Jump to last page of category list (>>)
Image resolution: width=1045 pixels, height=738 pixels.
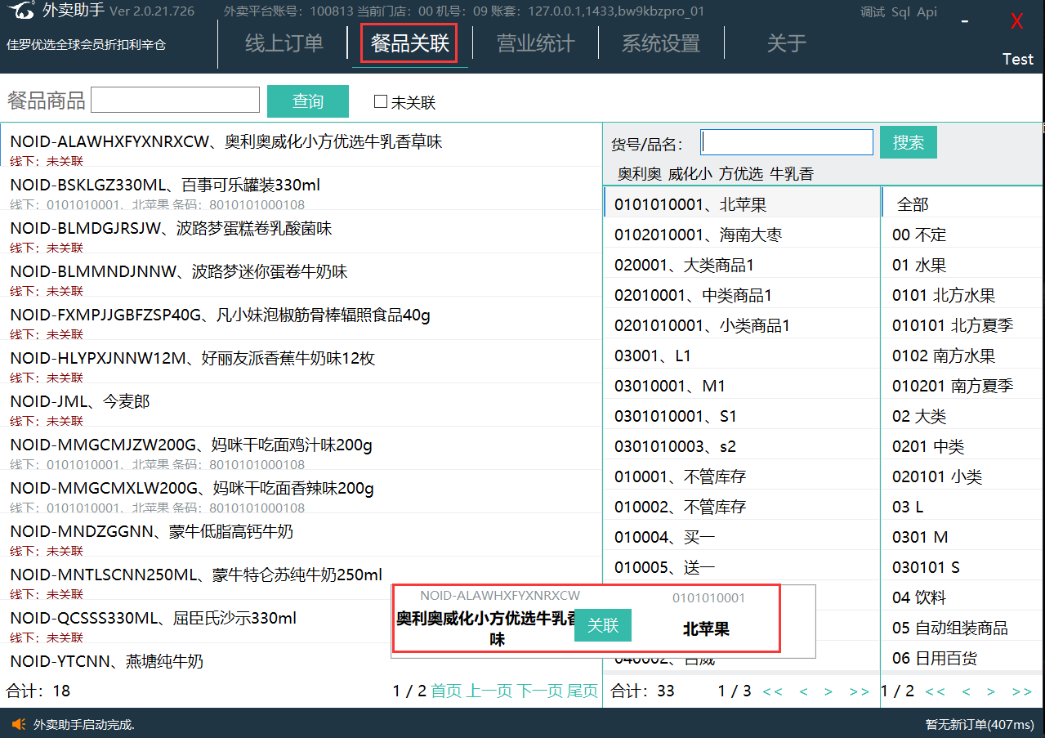pyautogui.click(x=1021, y=691)
